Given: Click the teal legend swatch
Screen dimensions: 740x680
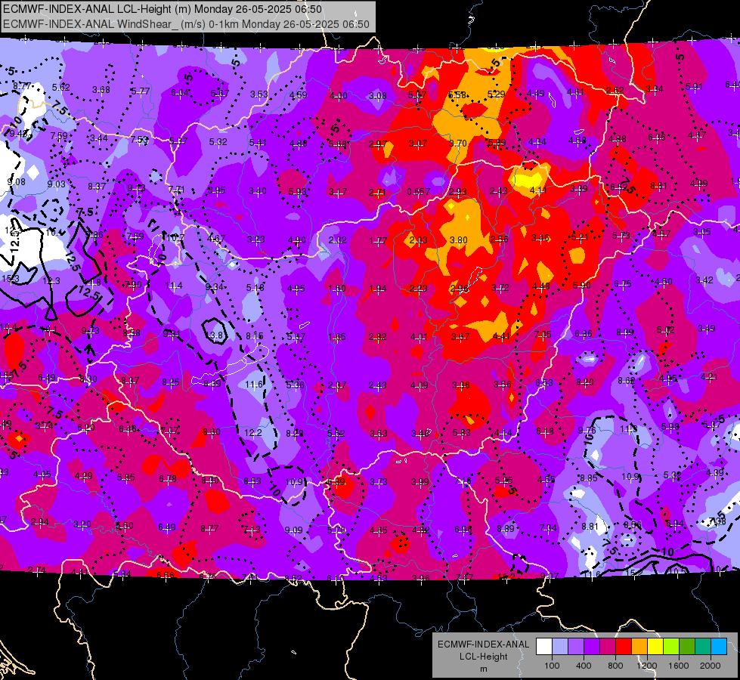Looking at the screenshot, I should [703, 647].
